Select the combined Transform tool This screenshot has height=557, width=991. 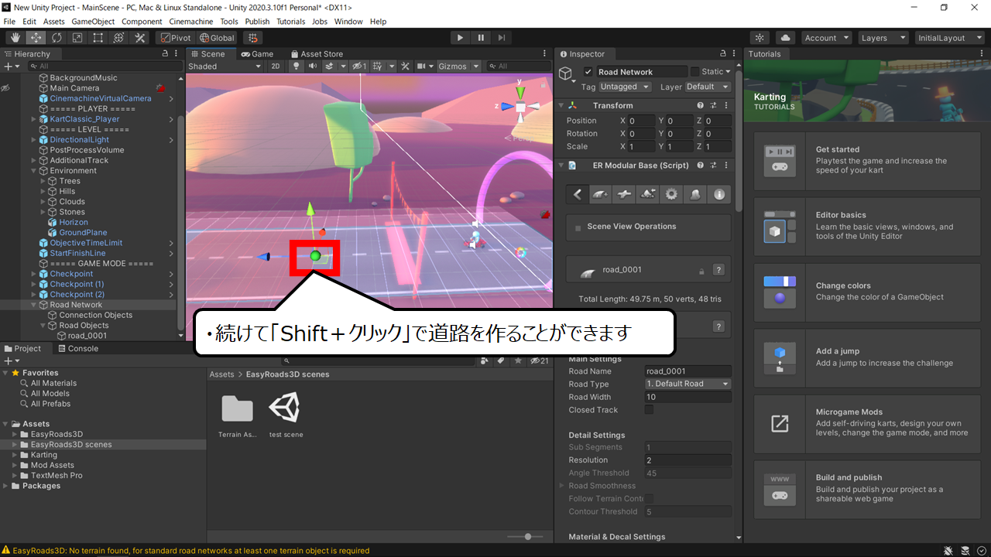[119, 37]
